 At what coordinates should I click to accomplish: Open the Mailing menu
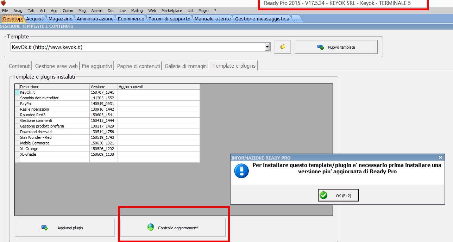tap(137, 11)
